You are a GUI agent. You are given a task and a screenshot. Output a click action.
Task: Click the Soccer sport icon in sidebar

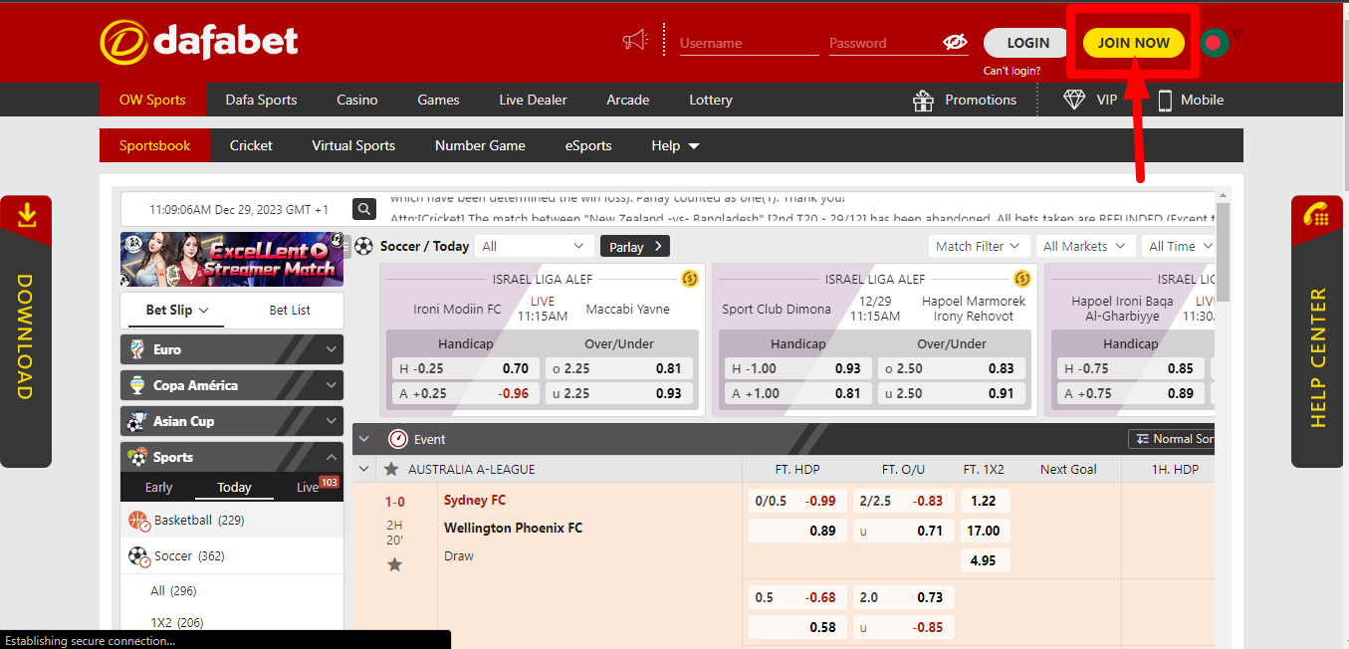pos(138,555)
